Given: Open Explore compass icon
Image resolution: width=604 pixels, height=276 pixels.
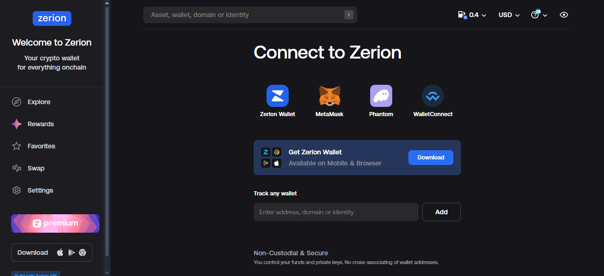Looking at the screenshot, I should [17, 102].
